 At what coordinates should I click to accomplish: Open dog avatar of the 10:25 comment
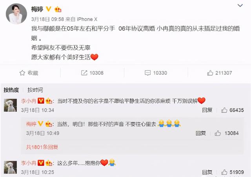(x=10, y=167)
